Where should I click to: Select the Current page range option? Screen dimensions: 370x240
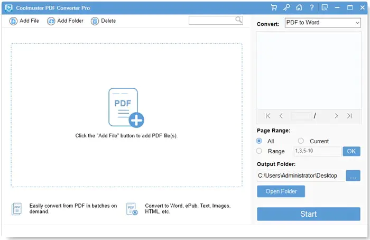point(301,141)
